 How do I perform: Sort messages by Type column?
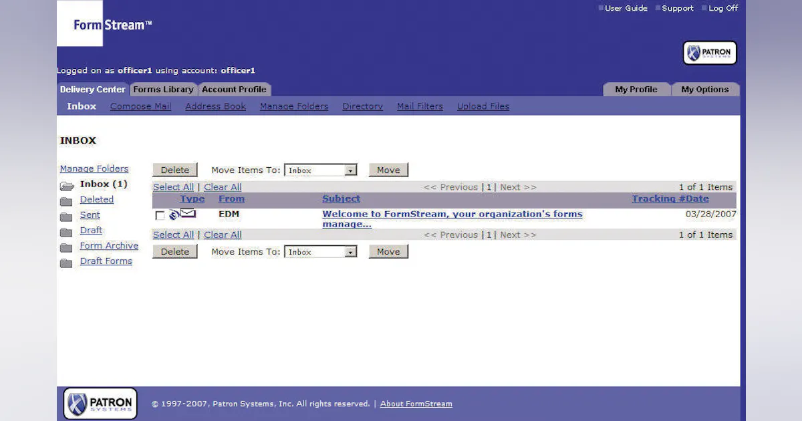pos(192,199)
